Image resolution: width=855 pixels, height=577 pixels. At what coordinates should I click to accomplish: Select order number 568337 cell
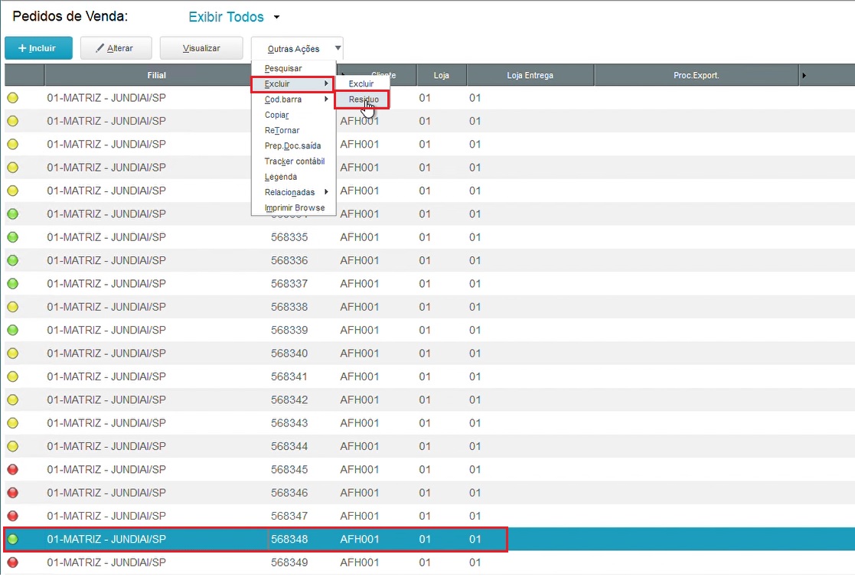tap(289, 284)
